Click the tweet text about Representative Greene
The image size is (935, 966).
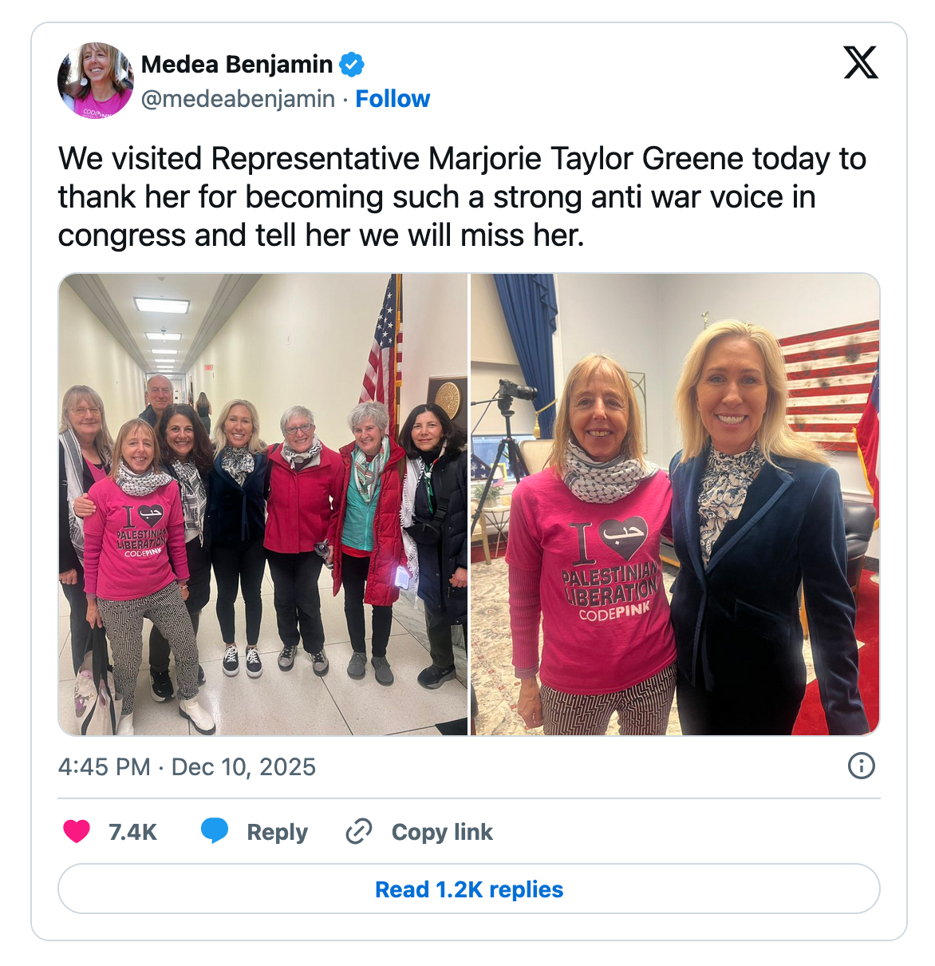click(x=463, y=197)
